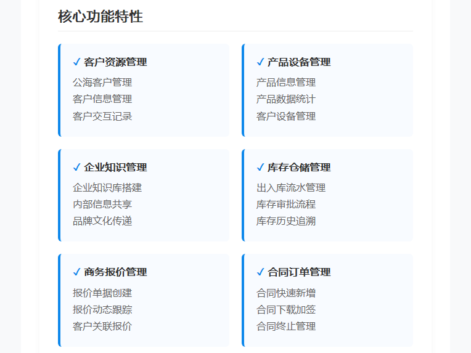Select the 客户信息管理 item
The image size is (471, 353).
[x=102, y=99]
